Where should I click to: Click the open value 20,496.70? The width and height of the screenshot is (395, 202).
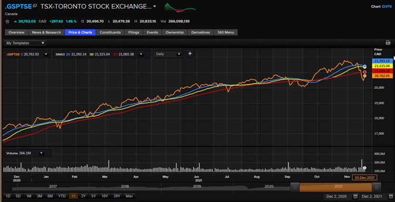pyautogui.click(x=95, y=22)
